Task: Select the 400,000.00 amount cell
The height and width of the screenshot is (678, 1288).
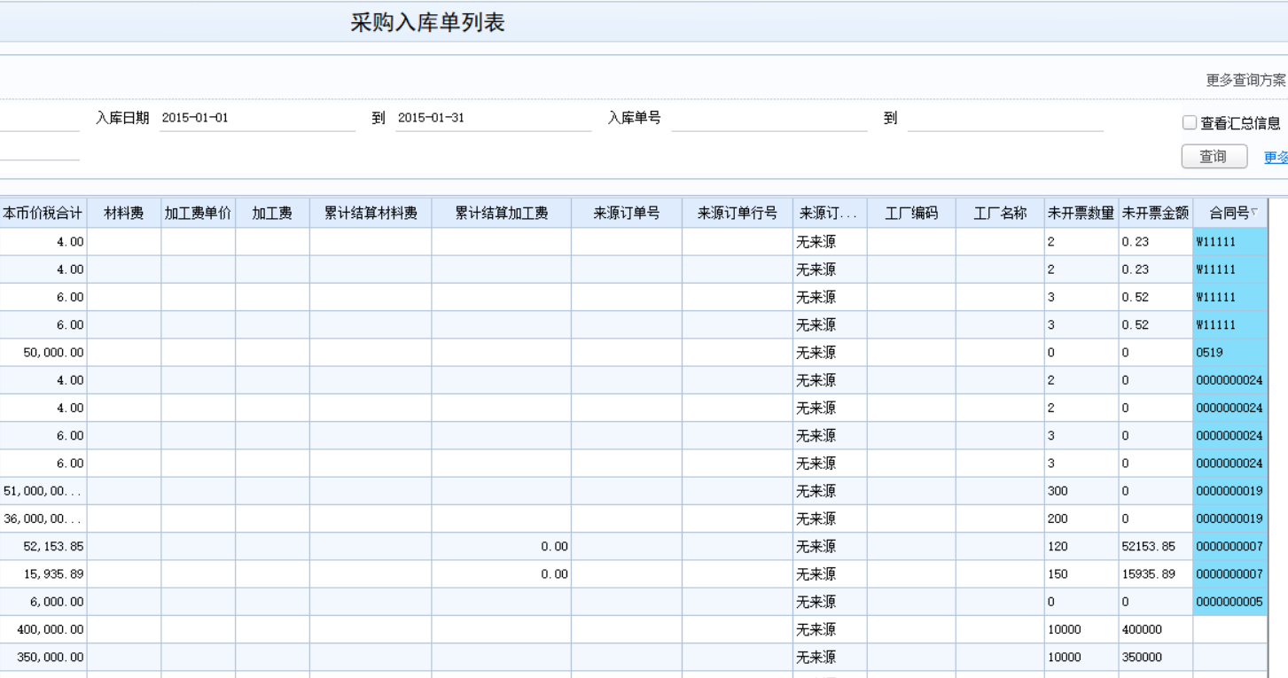Action: point(43,629)
